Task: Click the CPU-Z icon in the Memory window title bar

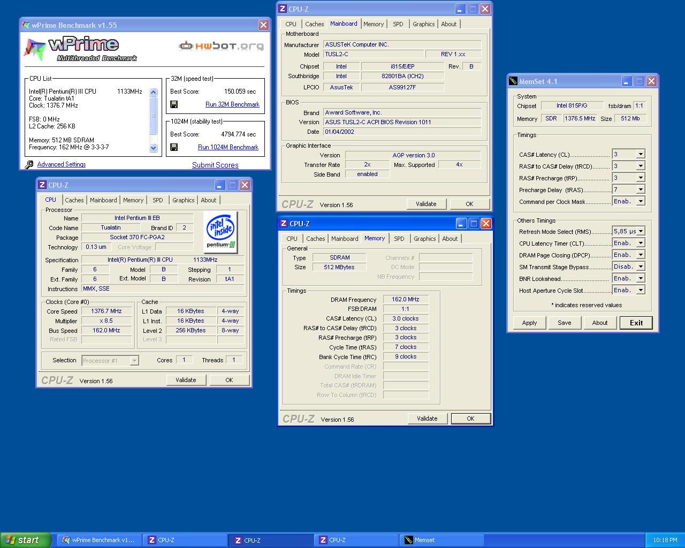Action: (x=284, y=224)
